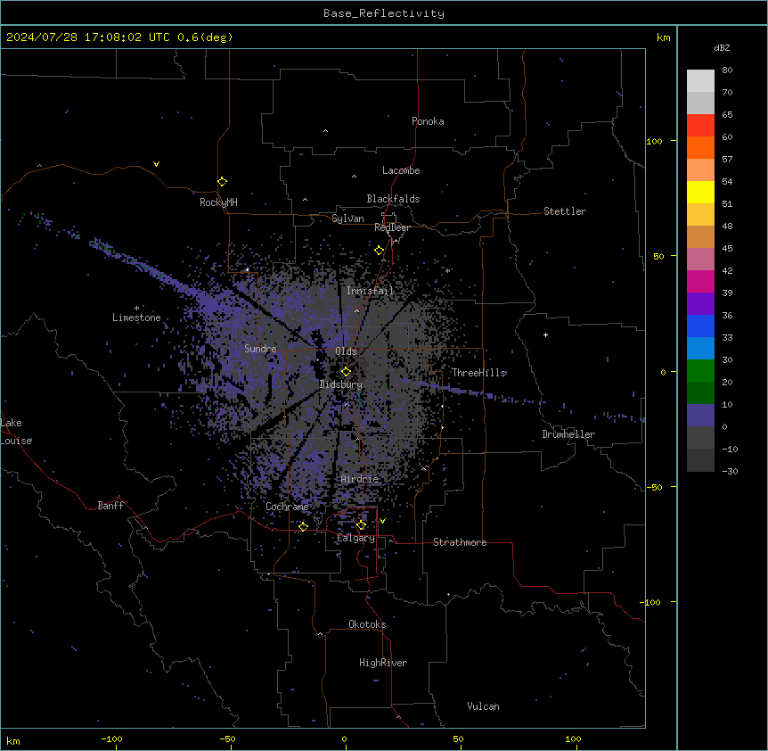Click the RockyMH label
Image resolution: width=768 pixels, height=751 pixels.
coord(218,202)
